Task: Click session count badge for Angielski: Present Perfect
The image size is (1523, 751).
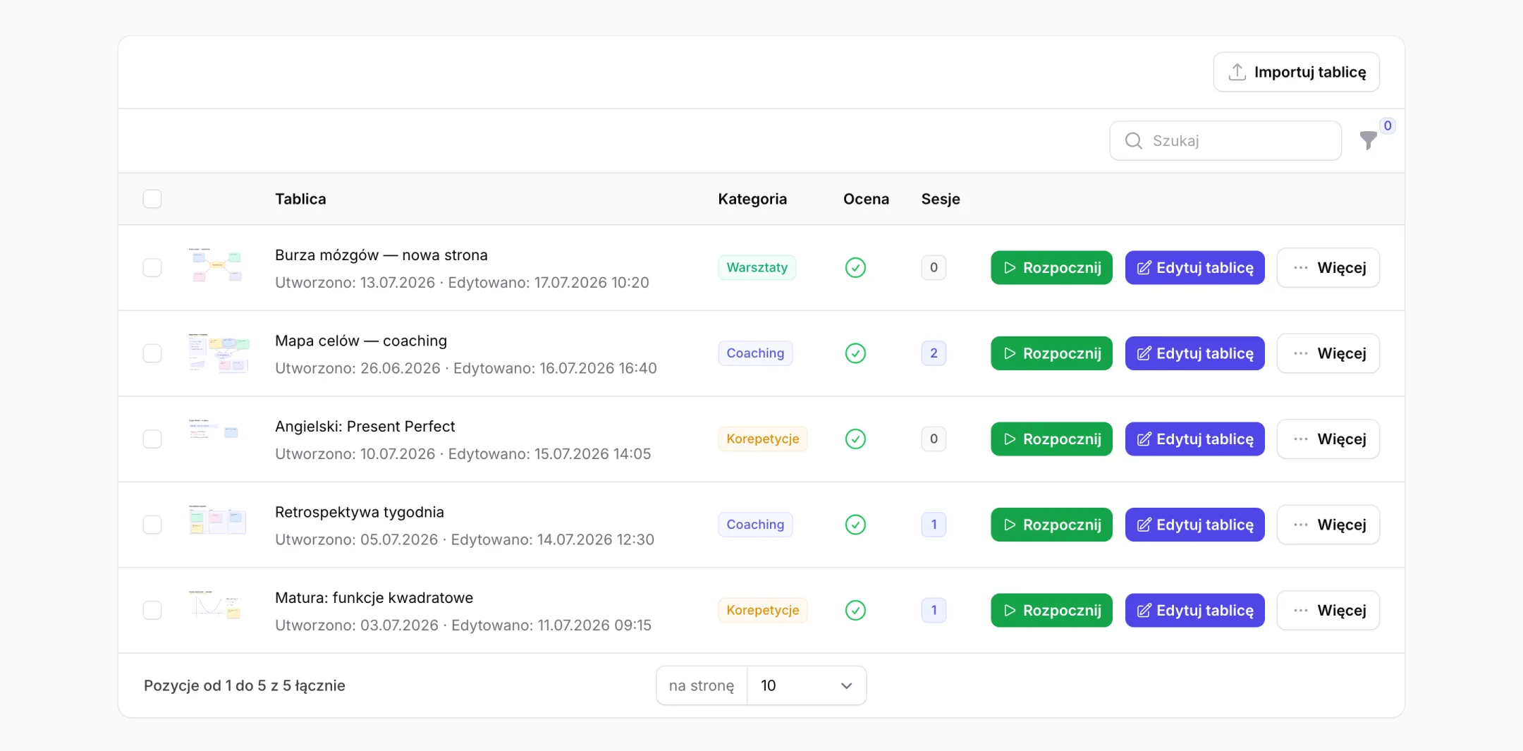Action: coord(934,439)
